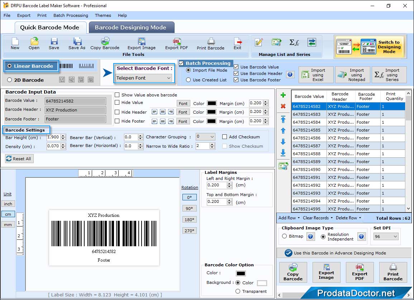Click Import using Notepad button
The image size is (414, 300).
click(352, 75)
